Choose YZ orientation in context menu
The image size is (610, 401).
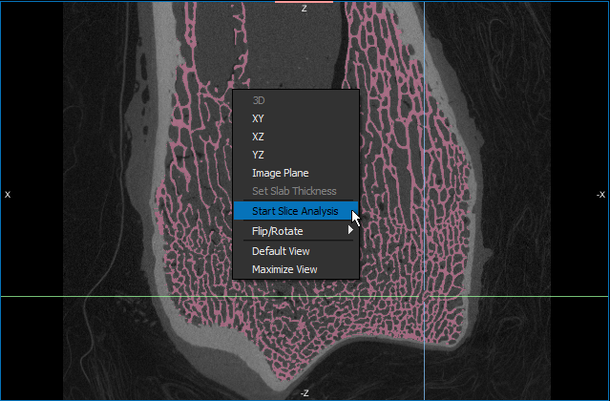click(259, 155)
